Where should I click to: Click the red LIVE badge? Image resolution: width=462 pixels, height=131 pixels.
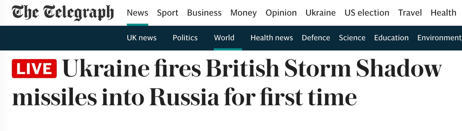pos(34,69)
